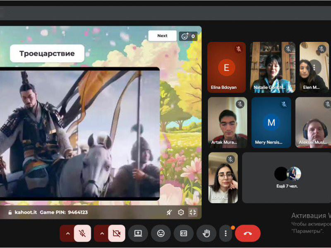This screenshot has height=248, width=331.
Task: End the call with red hangup button
Action: (x=247, y=234)
